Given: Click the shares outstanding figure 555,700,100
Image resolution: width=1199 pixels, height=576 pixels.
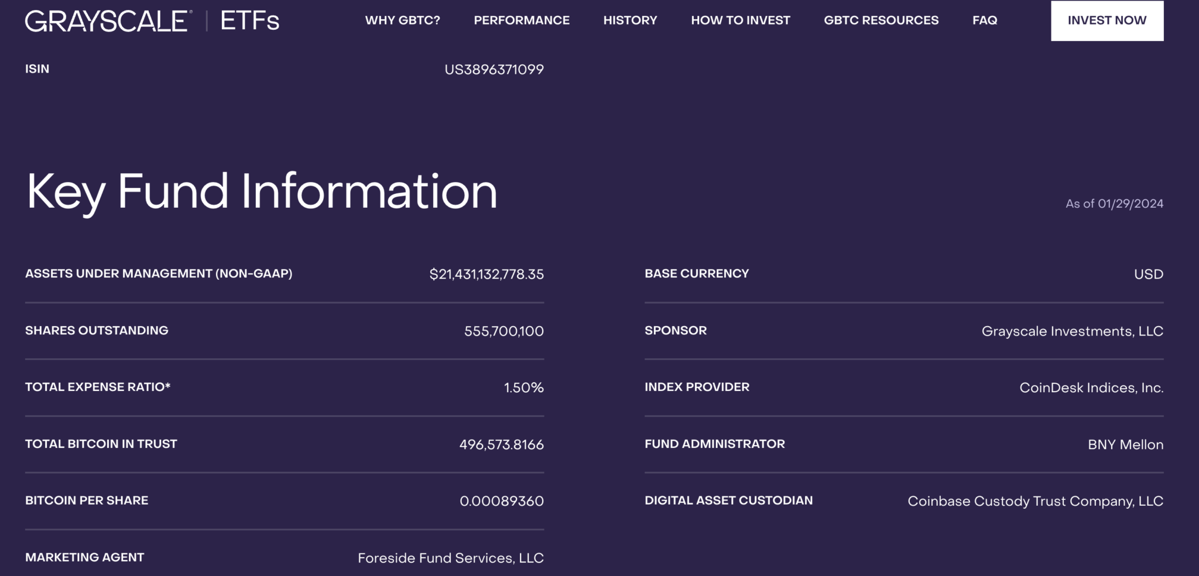Looking at the screenshot, I should 503,331.
